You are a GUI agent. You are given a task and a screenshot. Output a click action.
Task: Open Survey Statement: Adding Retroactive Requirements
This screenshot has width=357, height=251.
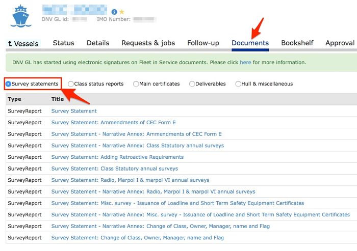(x=117, y=157)
